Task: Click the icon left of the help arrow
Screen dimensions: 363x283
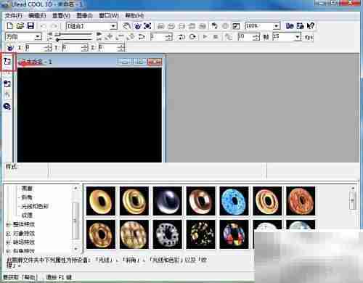Action: (x=300, y=25)
